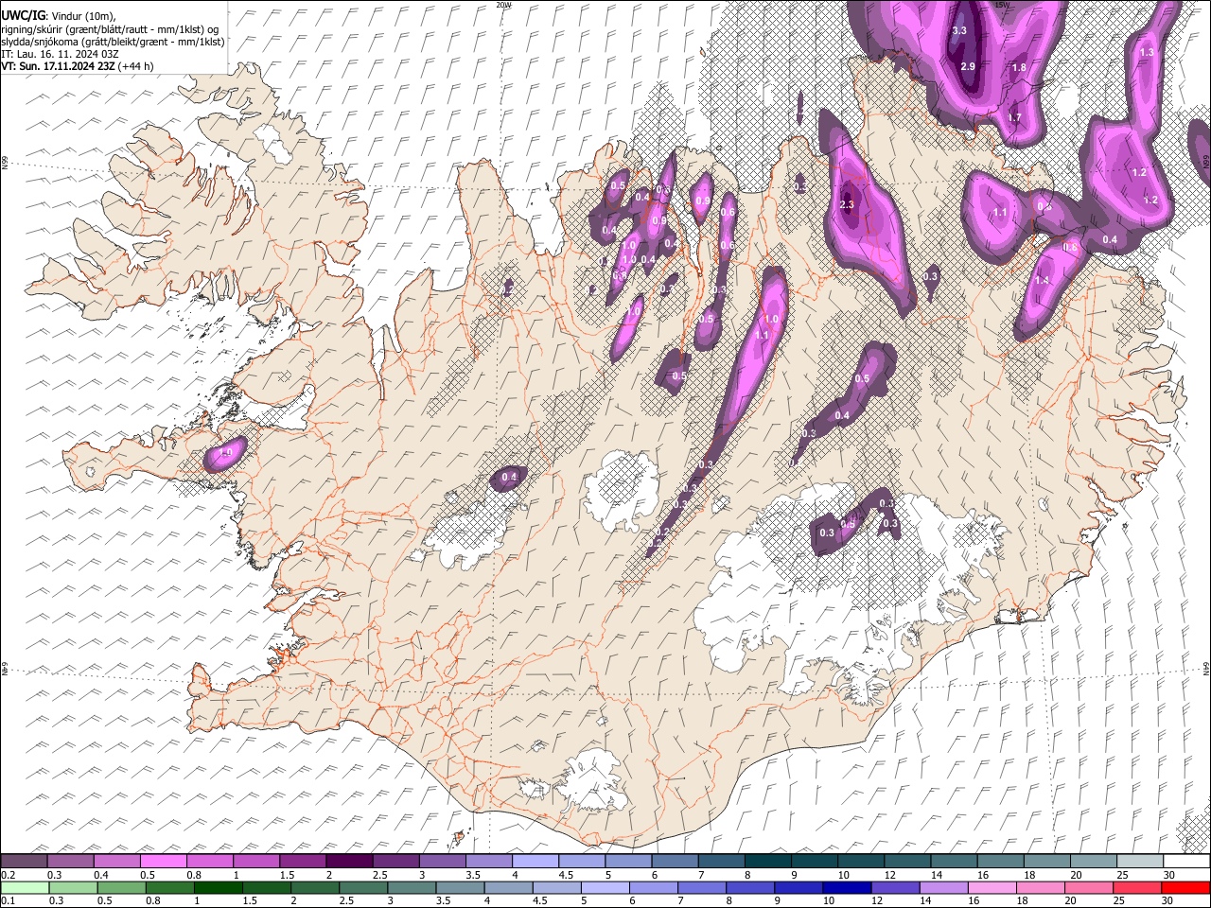Click the 3.3 snowfall value on the map
1211x908 pixels.
[x=959, y=30]
